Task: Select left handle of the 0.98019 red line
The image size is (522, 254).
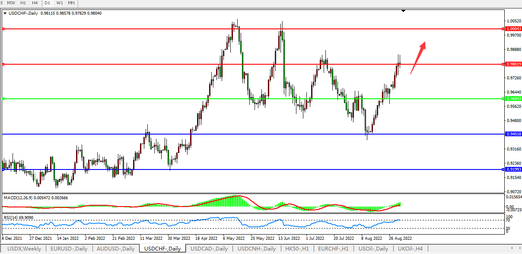Action: pos(3,64)
